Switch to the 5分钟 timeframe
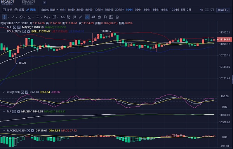233x149 pixels. pos(89,10)
